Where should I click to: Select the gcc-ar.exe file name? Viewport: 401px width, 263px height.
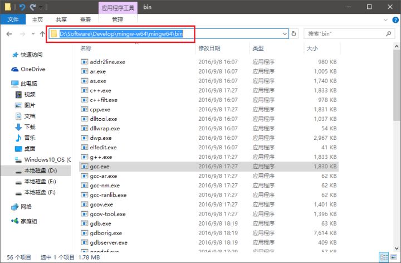coord(104,176)
